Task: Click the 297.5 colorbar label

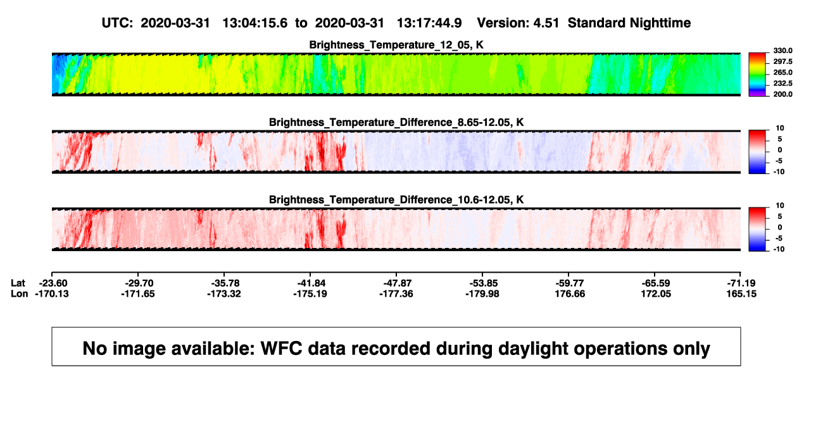Action: (x=782, y=61)
